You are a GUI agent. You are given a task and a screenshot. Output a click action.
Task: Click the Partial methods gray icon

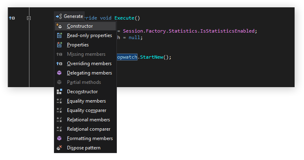click(x=59, y=82)
